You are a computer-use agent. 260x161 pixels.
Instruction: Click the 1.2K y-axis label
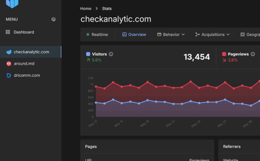click(x=91, y=78)
